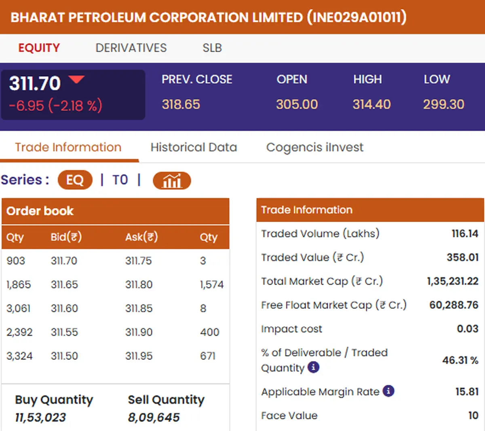The width and height of the screenshot is (485, 431).
Task: Click ask quantity 400
Action: 210,332
